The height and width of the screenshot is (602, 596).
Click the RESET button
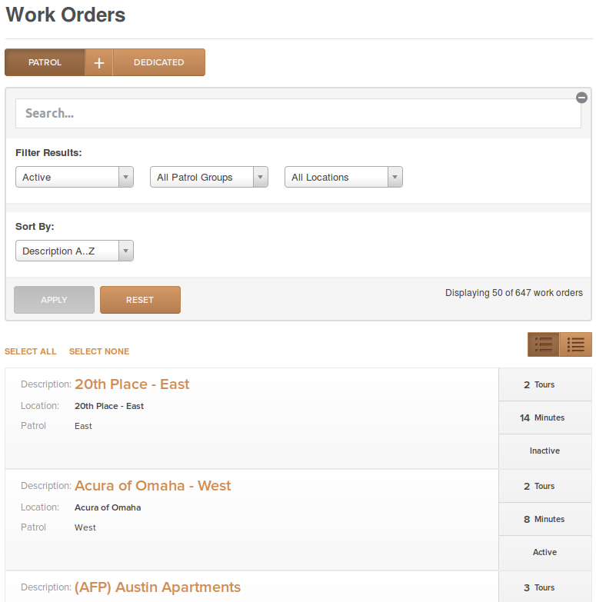coord(140,300)
